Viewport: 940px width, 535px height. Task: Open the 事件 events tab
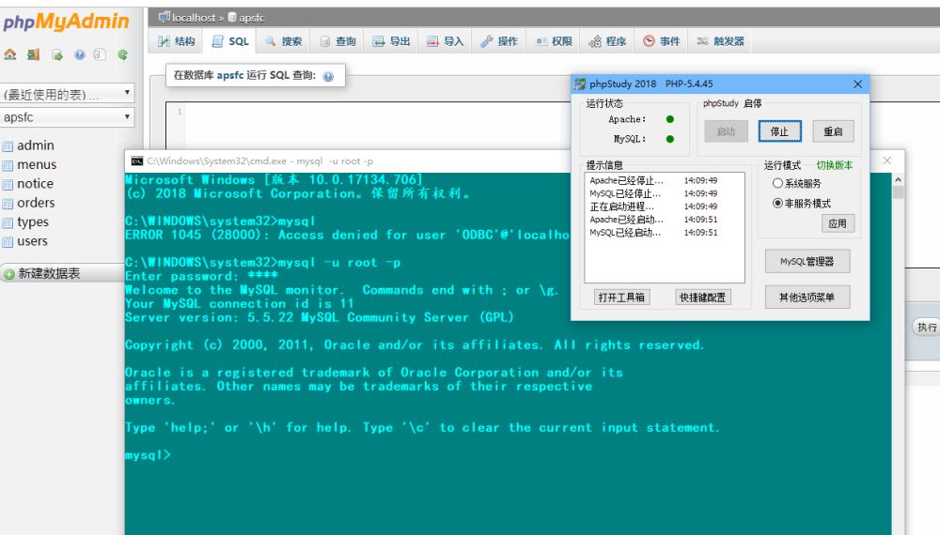pos(661,41)
